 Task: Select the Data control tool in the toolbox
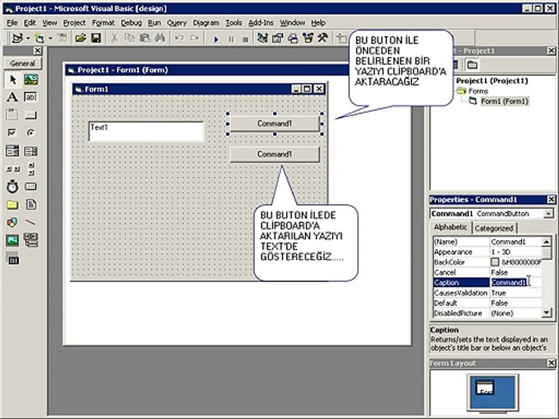click(x=31, y=240)
